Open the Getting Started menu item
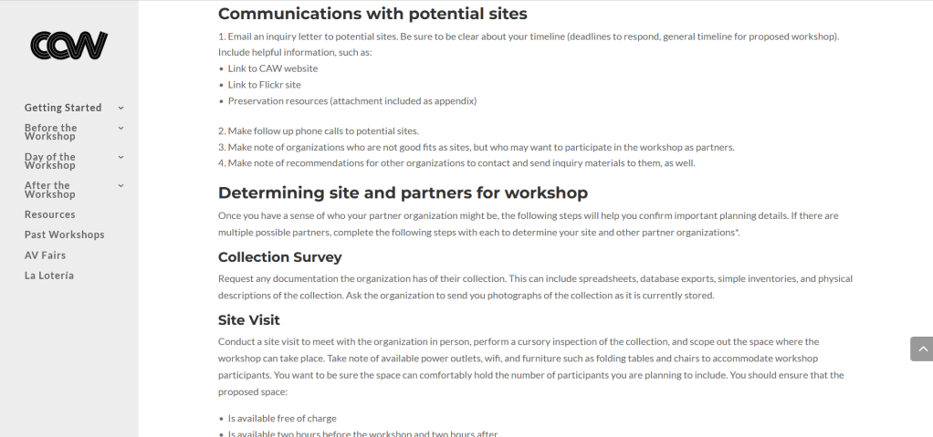933x437 pixels. [x=63, y=108]
